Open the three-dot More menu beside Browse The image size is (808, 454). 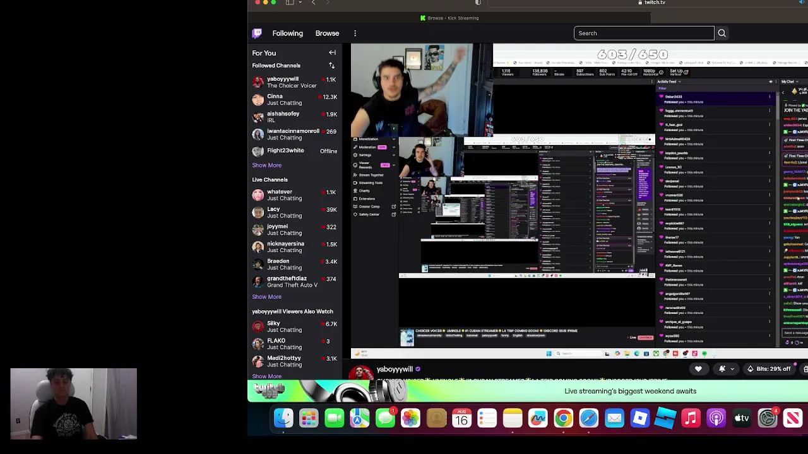pyautogui.click(x=355, y=33)
